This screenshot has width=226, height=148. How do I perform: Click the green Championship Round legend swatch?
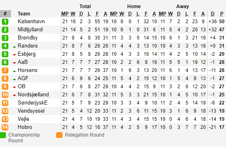click(3, 135)
